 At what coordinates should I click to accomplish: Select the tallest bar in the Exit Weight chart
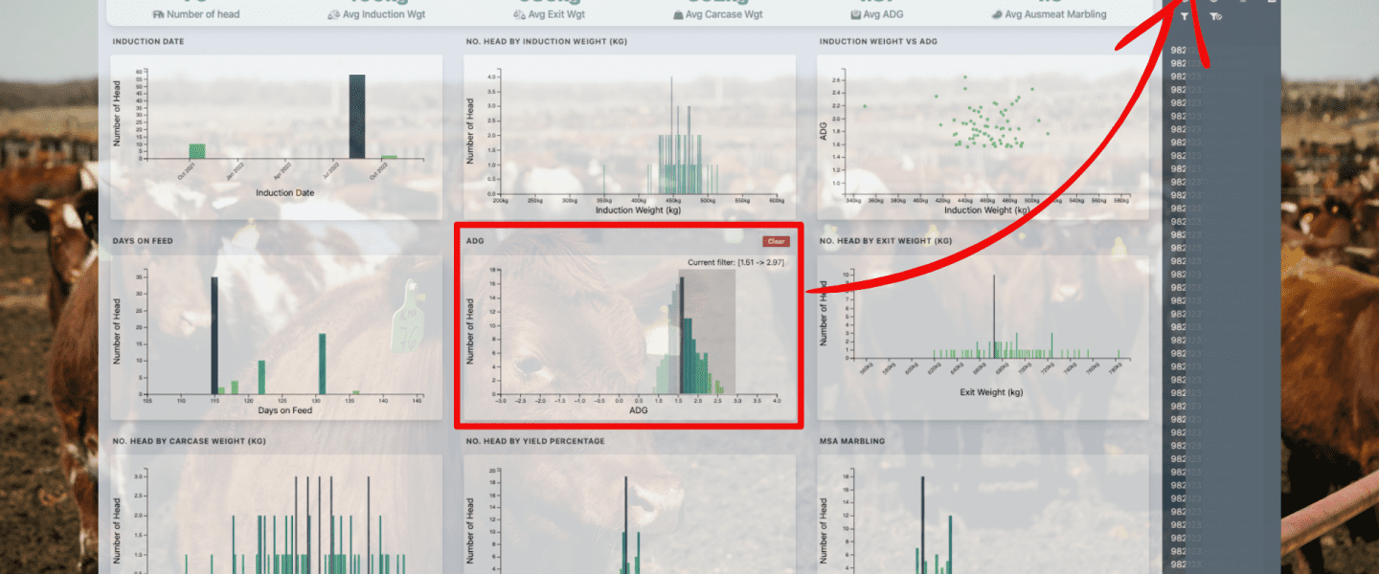[x=994, y=317]
